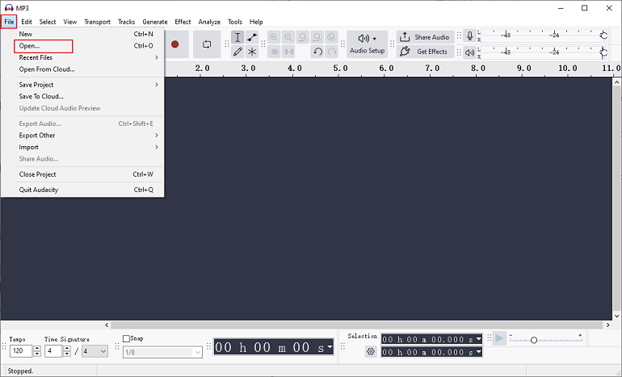Expand the Export Other submenu
Screen dimensions: 622x377
point(83,136)
